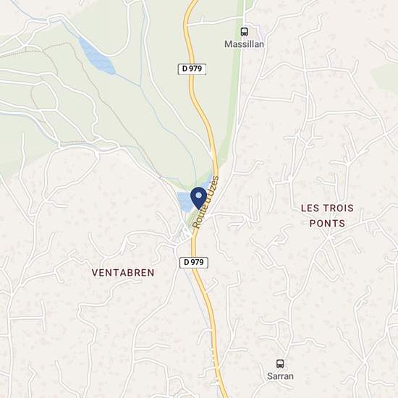Click the small hatched green strip below the pin

pyautogui.click(x=191, y=220)
